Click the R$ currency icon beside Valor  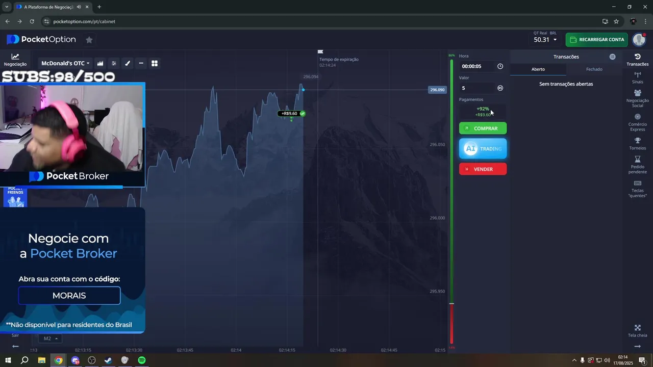[x=500, y=88]
